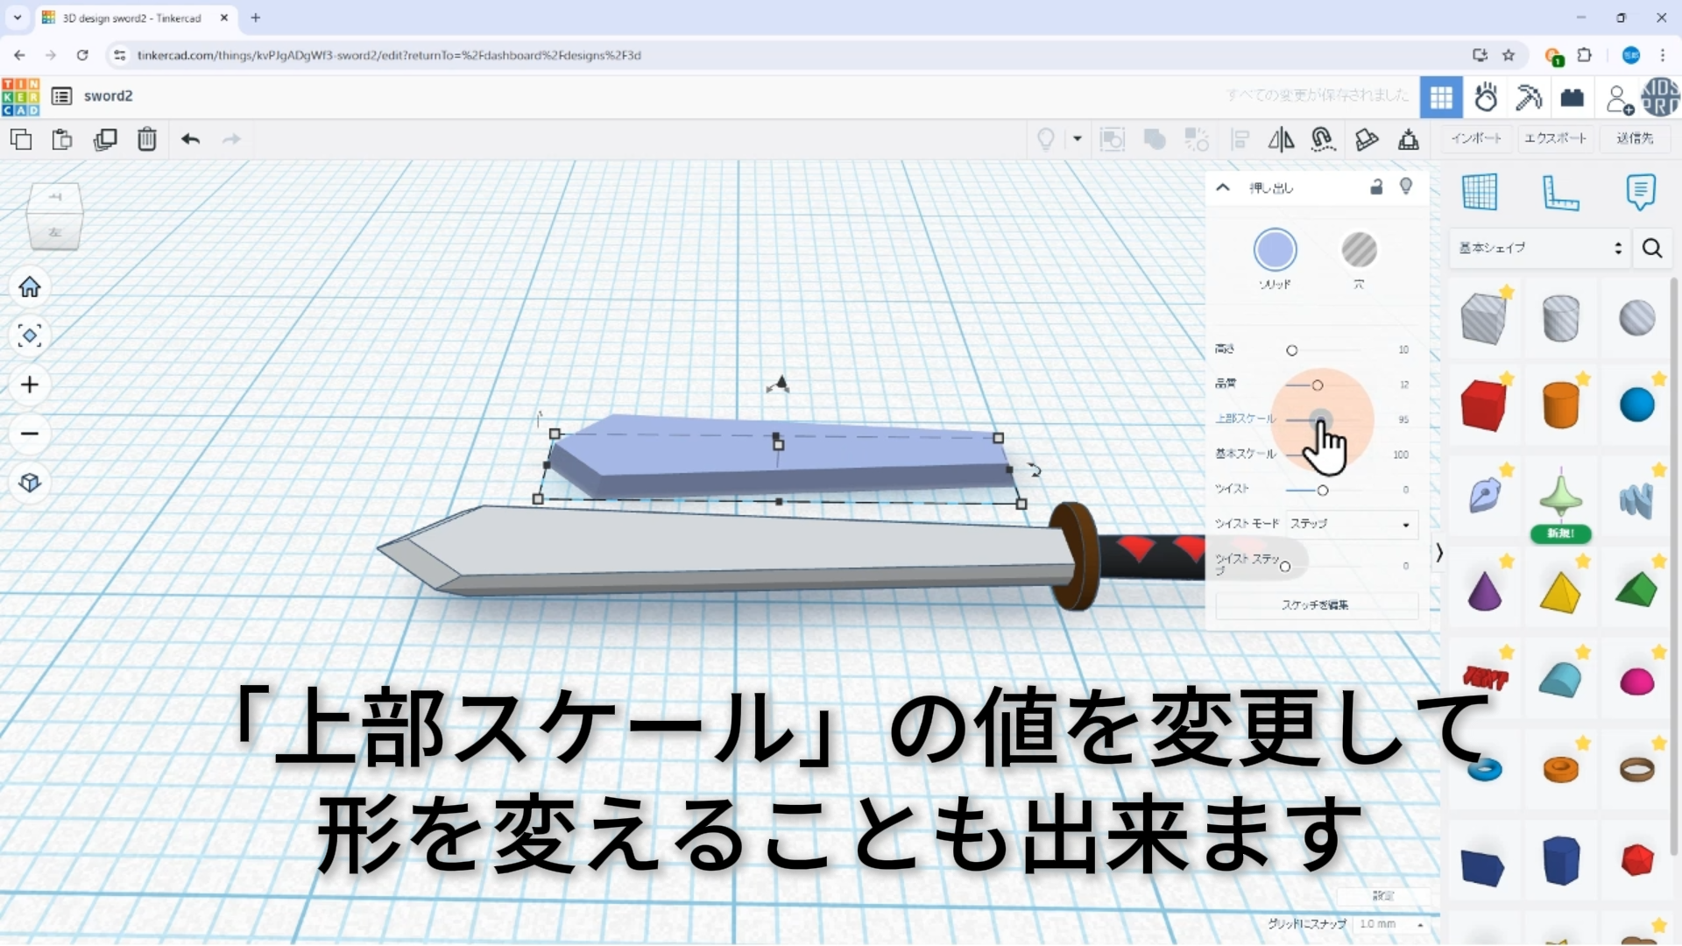
Task: Click the スケッチを編集 button
Action: point(1315,605)
